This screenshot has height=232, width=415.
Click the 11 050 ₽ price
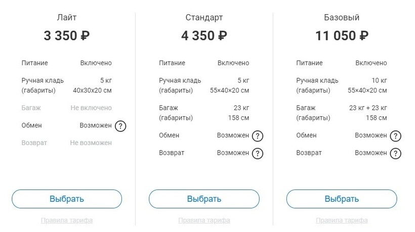[342, 36]
